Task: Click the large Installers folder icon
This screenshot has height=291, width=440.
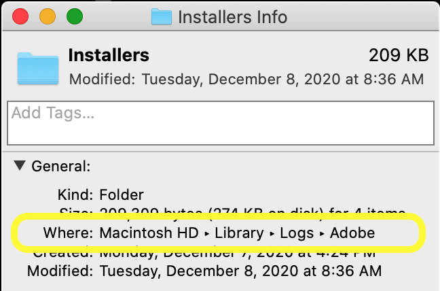Action: 37,67
